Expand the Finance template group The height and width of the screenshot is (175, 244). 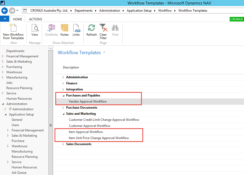click(x=63, y=83)
